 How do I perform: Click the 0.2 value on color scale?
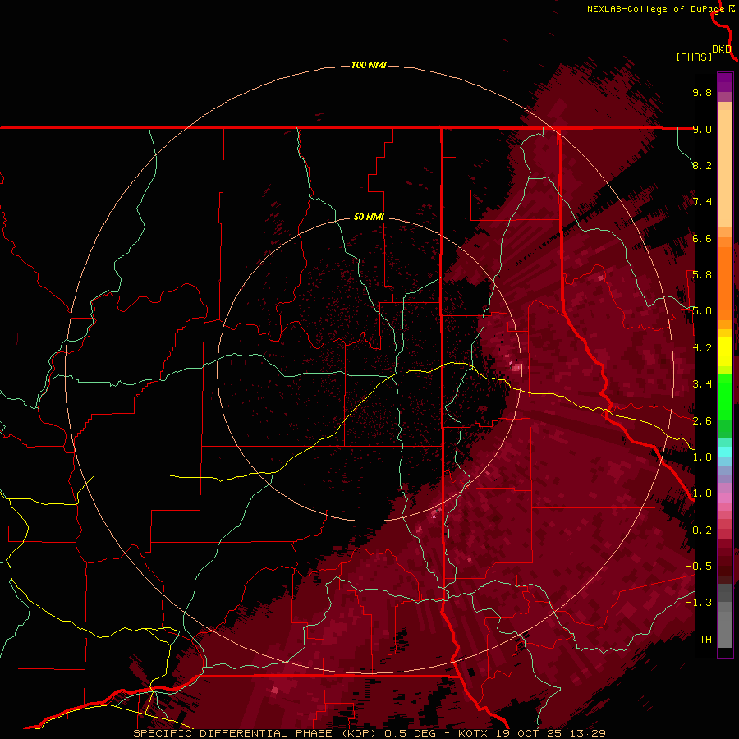[702, 530]
